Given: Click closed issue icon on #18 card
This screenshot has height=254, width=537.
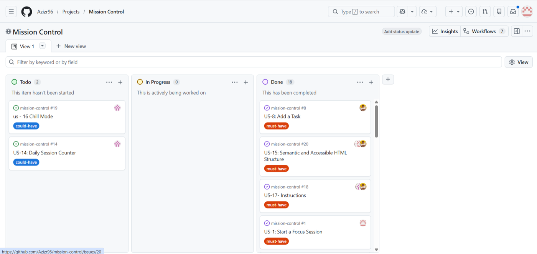Looking at the screenshot, I should click(x=267, y=187).
